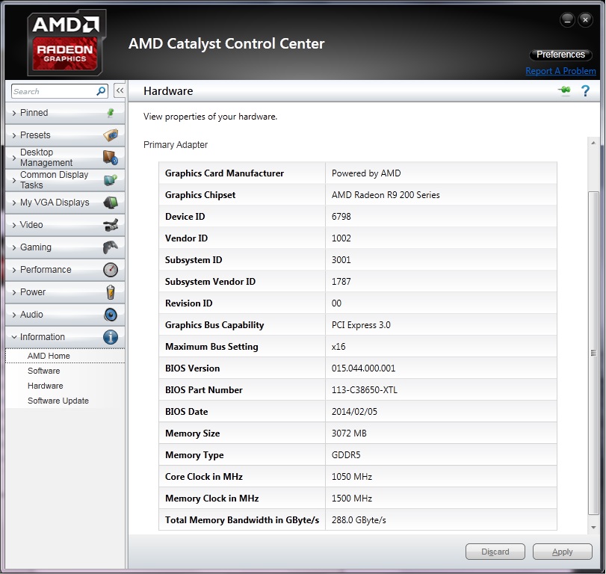Click the My VGA Displays monitor icon
The height and width of the screenshot is (574, 606).
(111, 202)
